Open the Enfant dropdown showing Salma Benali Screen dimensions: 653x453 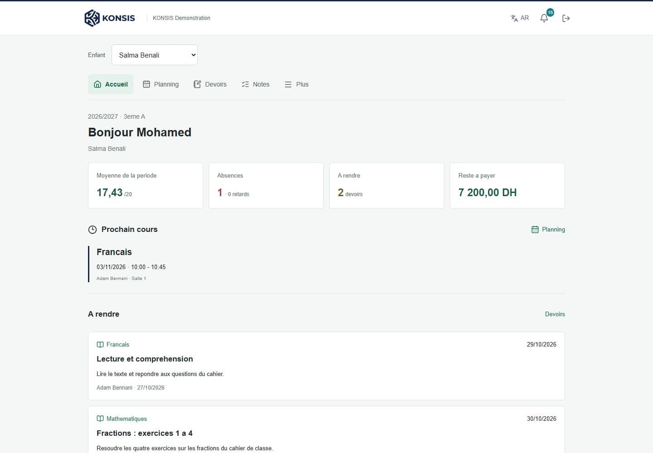155,55
